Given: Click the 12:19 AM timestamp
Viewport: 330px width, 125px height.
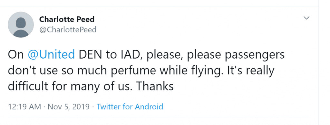Looking at the screenshot, I should tap(24, 107).
